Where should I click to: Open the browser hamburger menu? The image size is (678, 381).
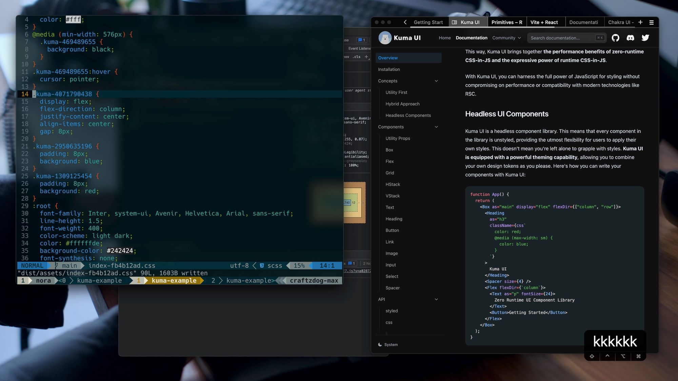click(x=651, y=22)
